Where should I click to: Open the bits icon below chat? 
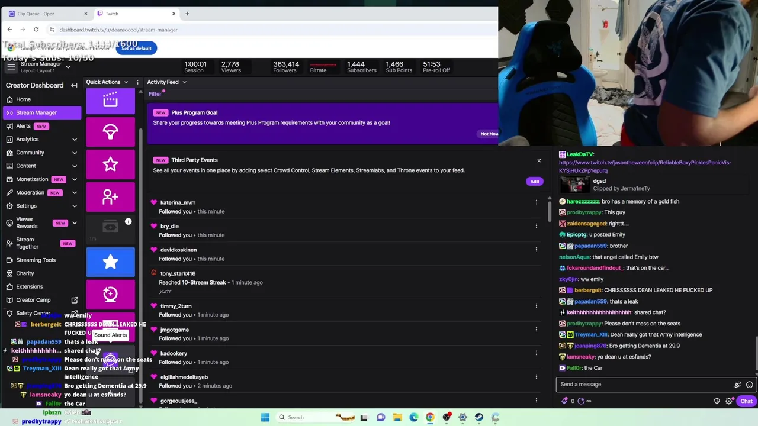(x=564, y=401)
